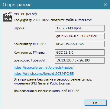
Task: Confirm with the OK button
Action: click(95, 103)
